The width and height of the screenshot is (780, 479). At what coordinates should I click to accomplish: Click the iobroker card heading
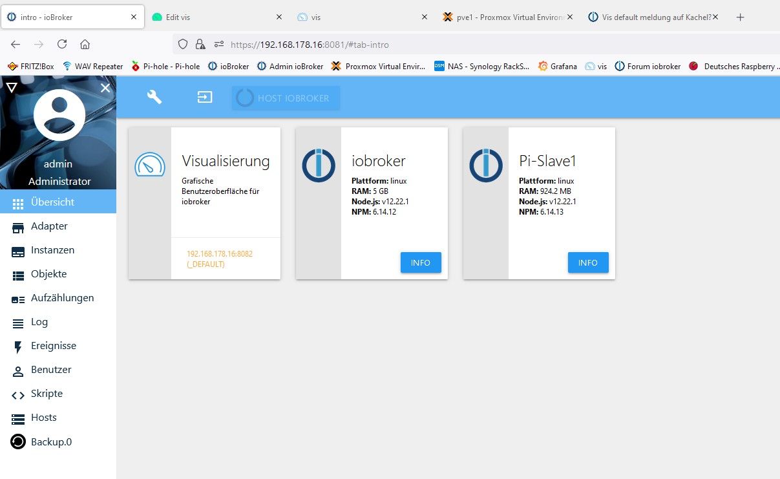(x=378, y=161)
